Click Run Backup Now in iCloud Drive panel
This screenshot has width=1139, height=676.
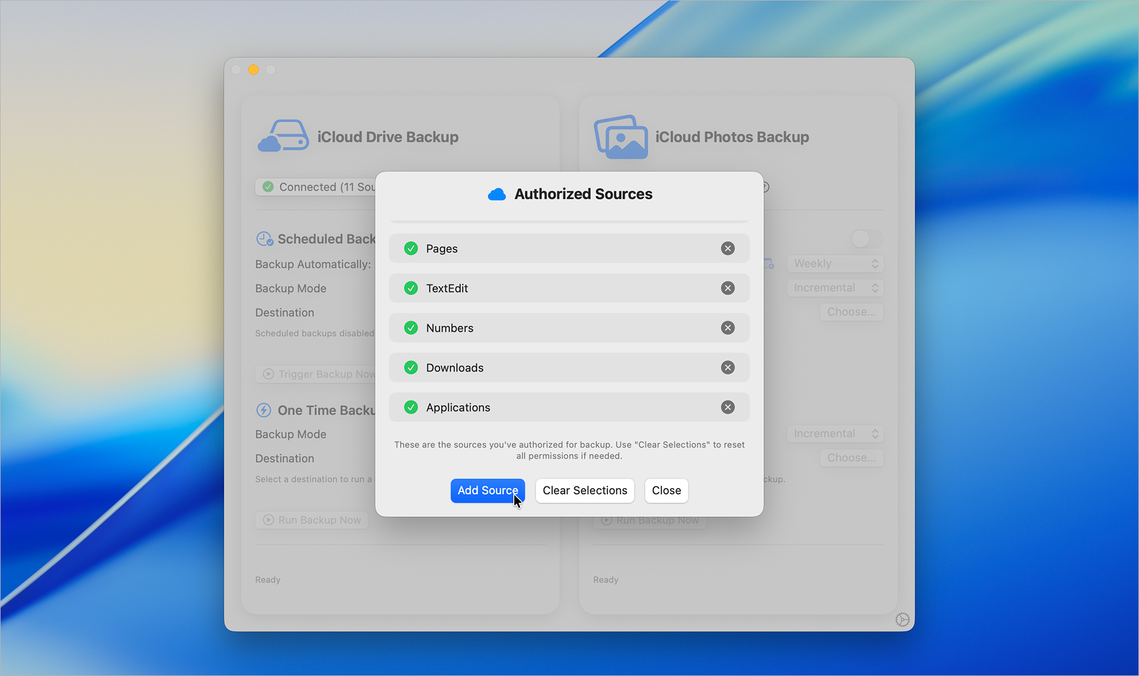(x=312, y=520)
